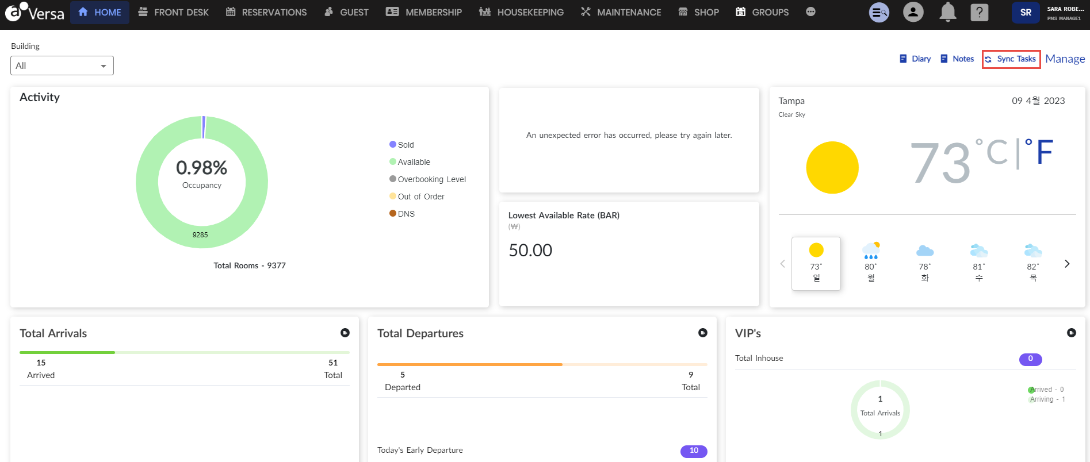The image size is (1090, 462).
Task: Toggle the Sold legend item
Action: coord(401,145)
